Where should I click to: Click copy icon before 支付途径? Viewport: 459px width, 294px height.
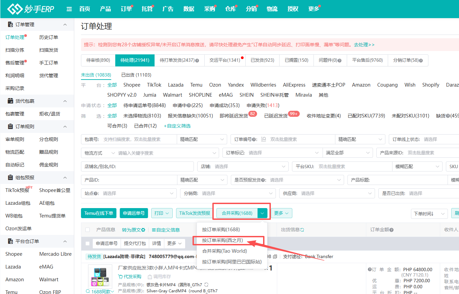pyautogui.click(x=275, y=256)
